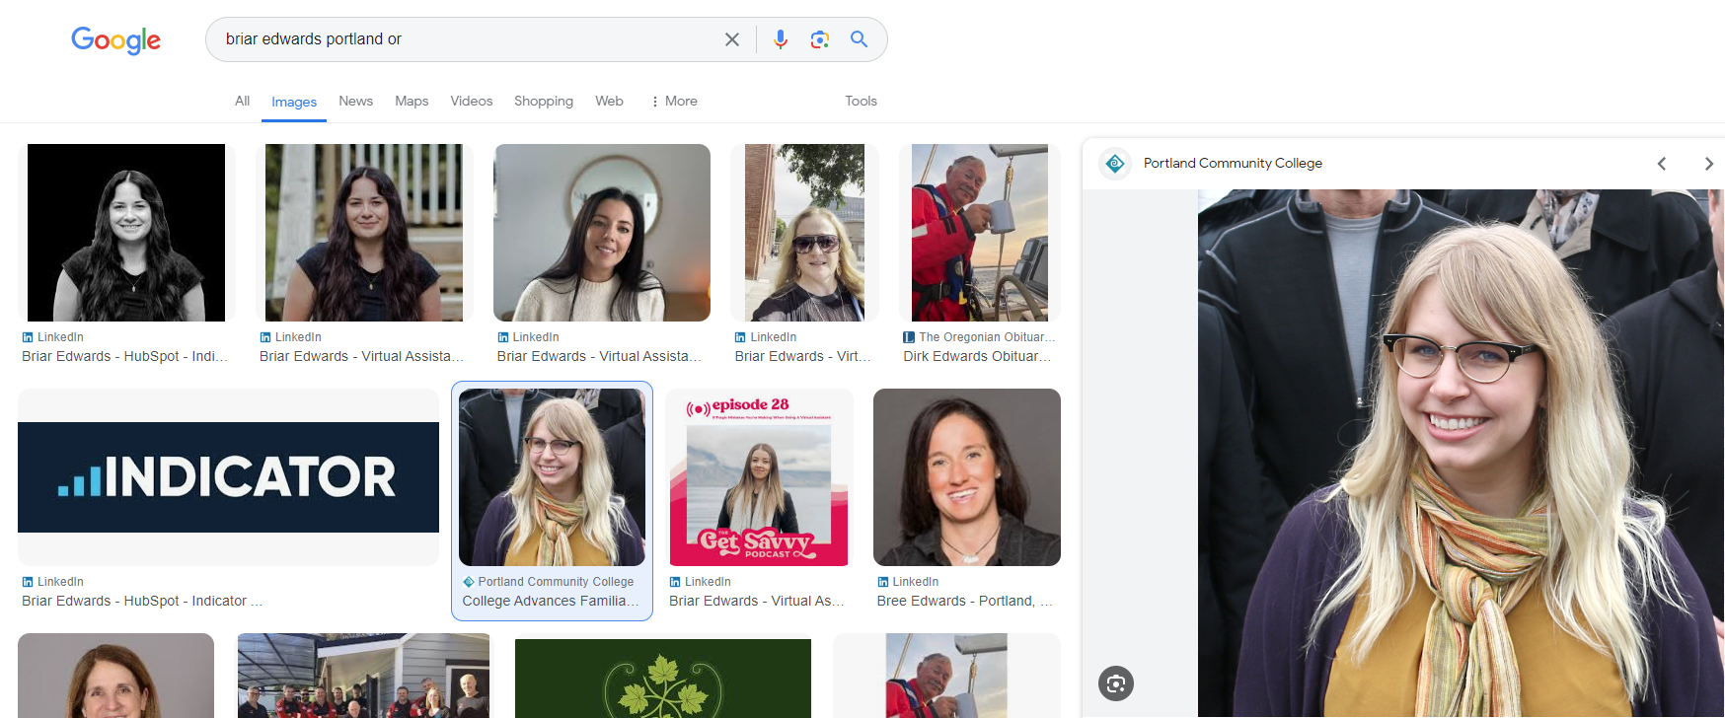The height and width of the screenshot is (718, 1725).
Task: Switch to the Maps tab
Action: tap(412, 101)
